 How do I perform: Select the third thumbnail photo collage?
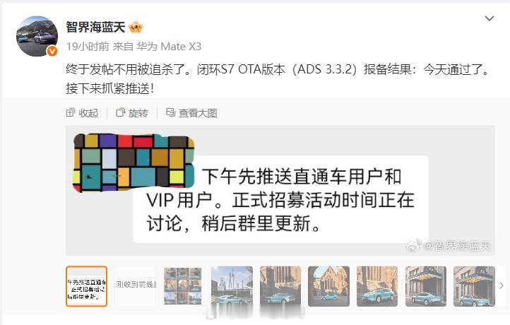pyautogui.click(x=183, y=286)
